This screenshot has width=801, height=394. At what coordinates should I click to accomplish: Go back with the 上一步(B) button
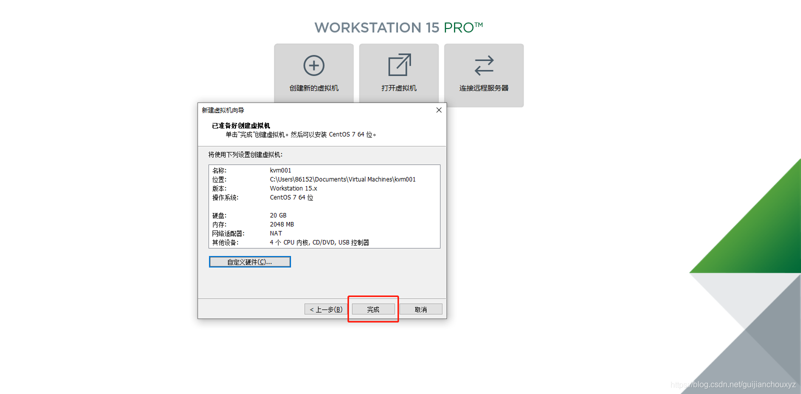326,309
